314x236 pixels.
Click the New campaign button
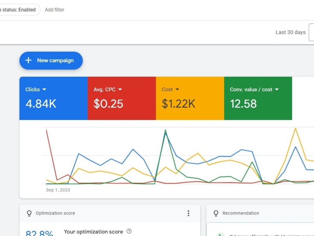point(51,61)
